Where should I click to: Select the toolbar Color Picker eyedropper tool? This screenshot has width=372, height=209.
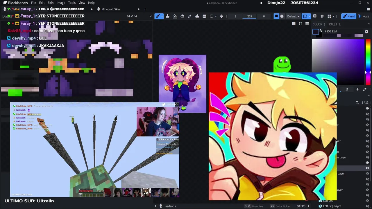189,16
